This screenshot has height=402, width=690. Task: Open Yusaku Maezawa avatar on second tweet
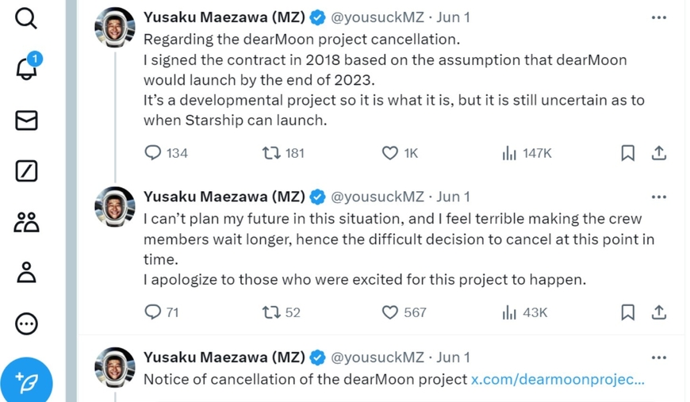click(x=115, y=207)
